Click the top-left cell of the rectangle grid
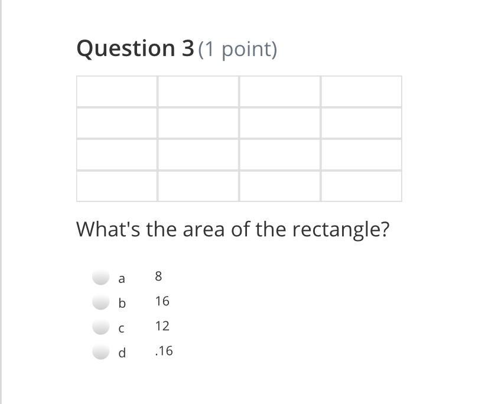 pos(117,92)
